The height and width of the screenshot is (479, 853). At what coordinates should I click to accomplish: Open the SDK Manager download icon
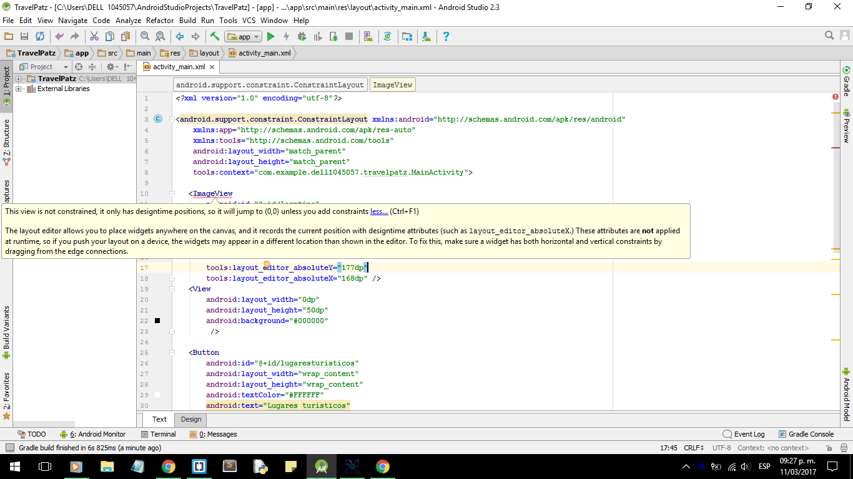click(x=426, y=37)
